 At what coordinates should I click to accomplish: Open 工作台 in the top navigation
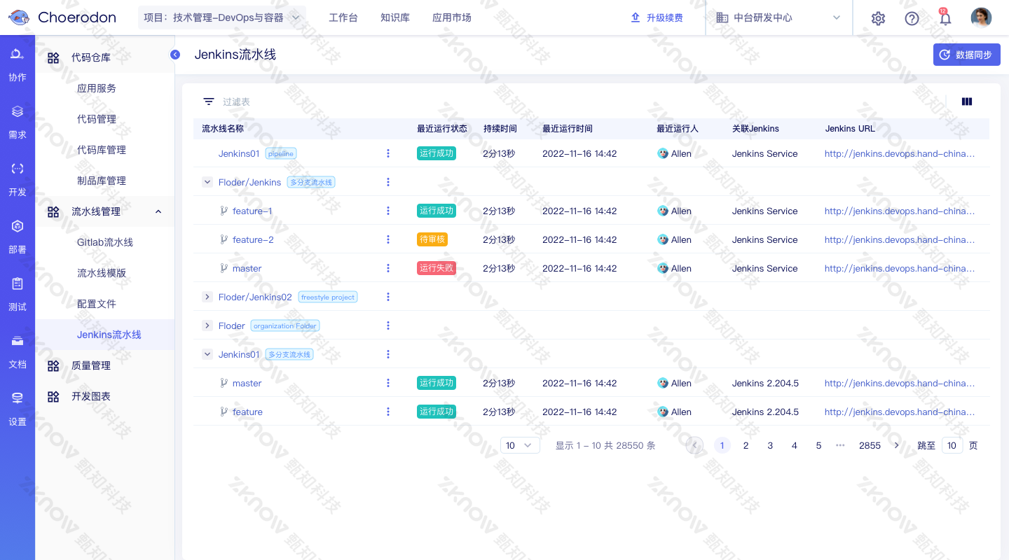point(343,17)
